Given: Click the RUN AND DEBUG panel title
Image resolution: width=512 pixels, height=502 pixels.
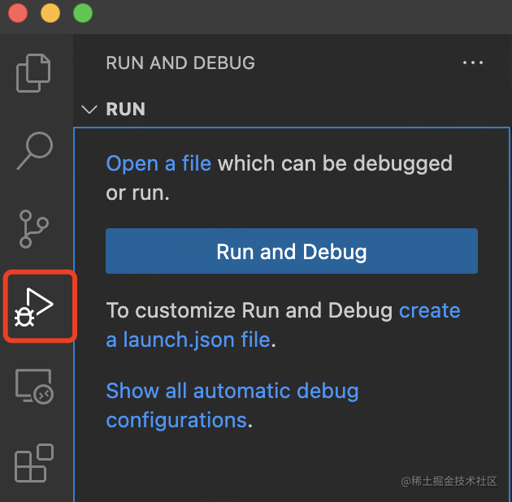Looking at the screenshot, I should (x=180, y=63).
